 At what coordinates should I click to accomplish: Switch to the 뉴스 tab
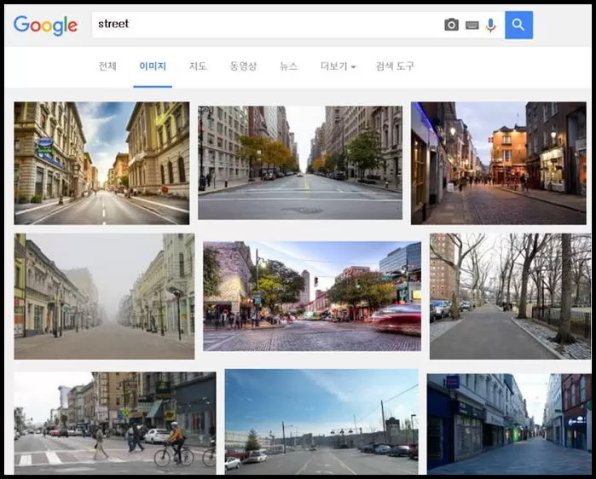[x=289, y=66]
